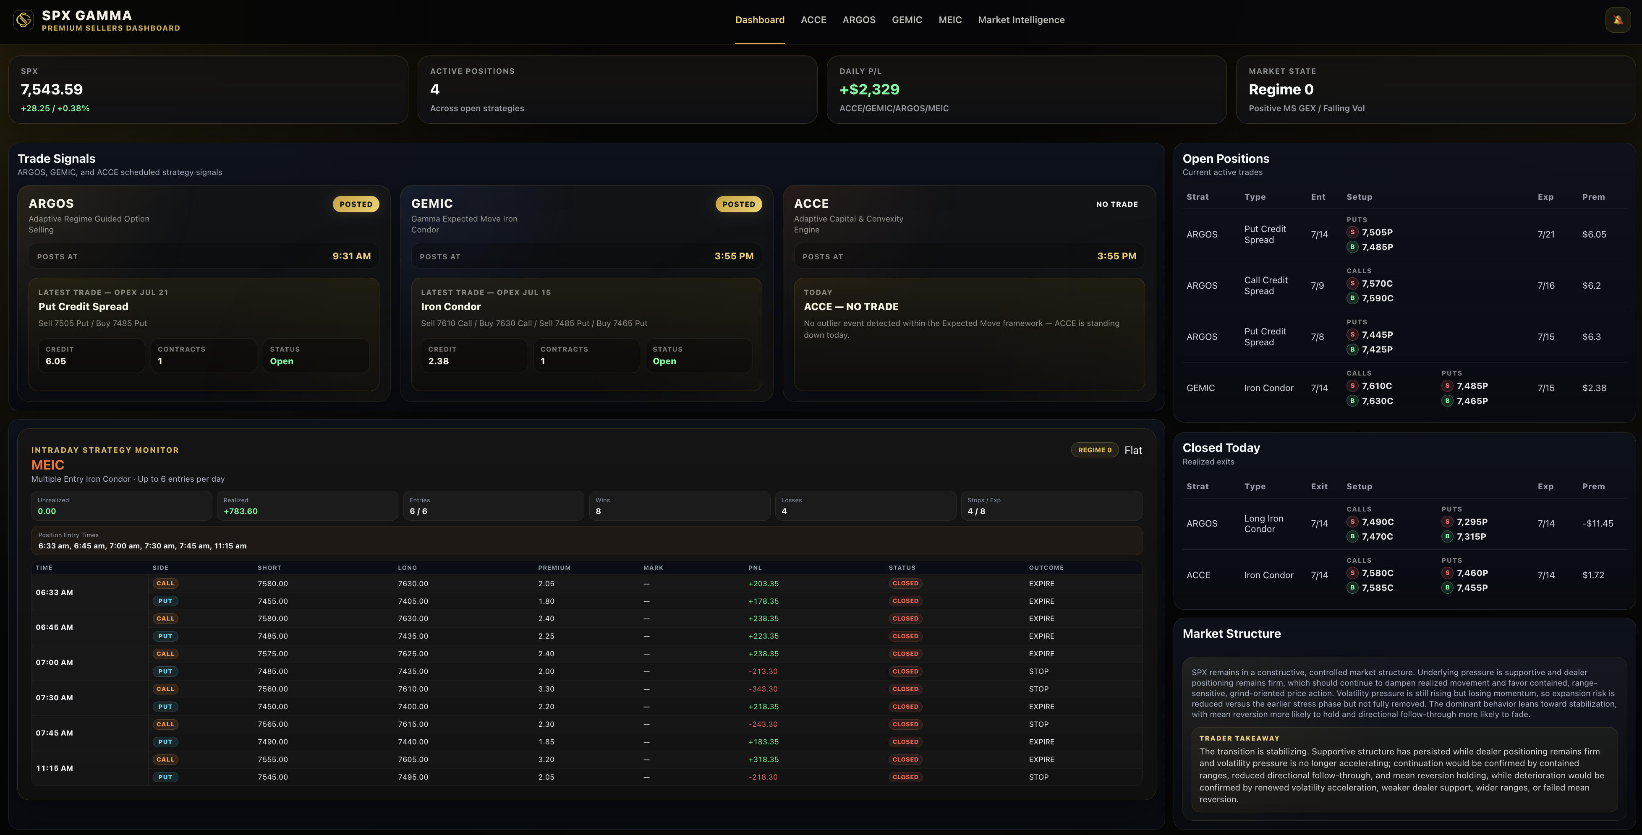The image size is (1642, 835).
Task: Click the REGIME 0 badge in strategy monitor
Action: tap(1094, 450)
